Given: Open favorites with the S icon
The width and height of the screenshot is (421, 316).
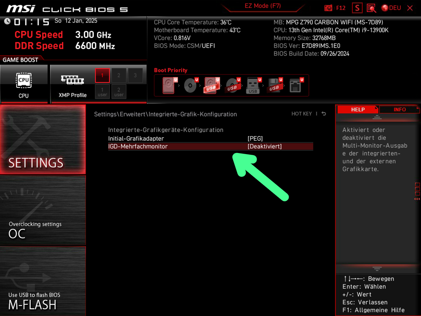Looking at the screenshot, I should (x=357, y=8).
